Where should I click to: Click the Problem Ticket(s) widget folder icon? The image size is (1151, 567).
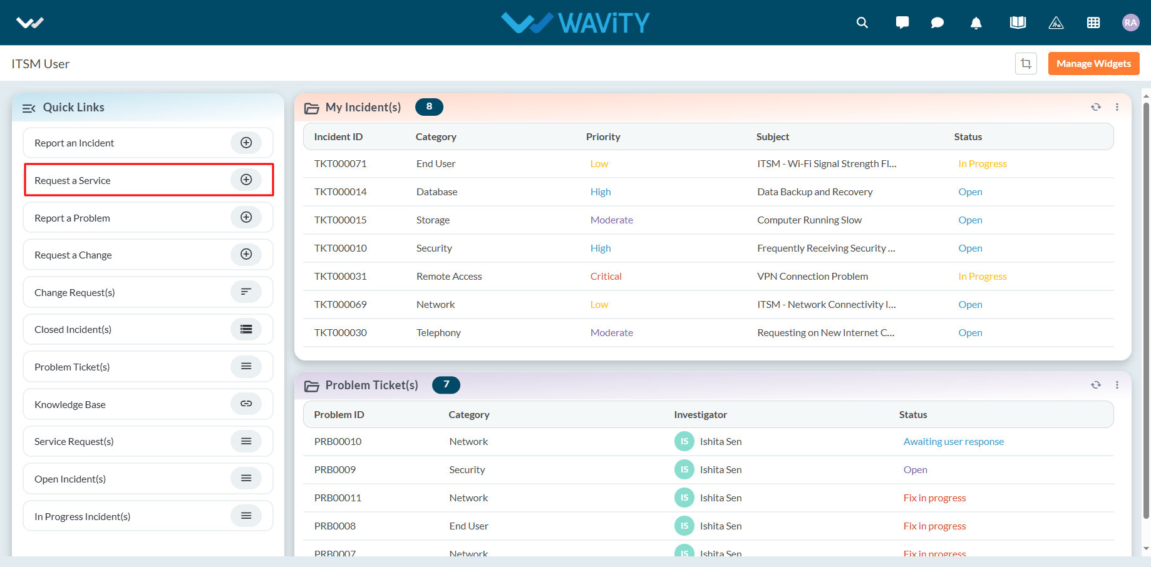311,386
